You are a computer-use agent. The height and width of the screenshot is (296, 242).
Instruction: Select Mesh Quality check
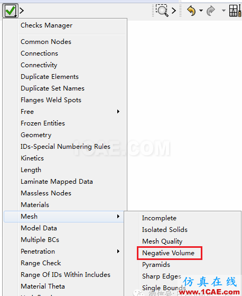pos(162,241)
